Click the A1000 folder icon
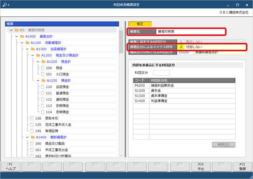The width and height of the screenshot is (253, 179). pyautogui.click(x=22, y=36)
